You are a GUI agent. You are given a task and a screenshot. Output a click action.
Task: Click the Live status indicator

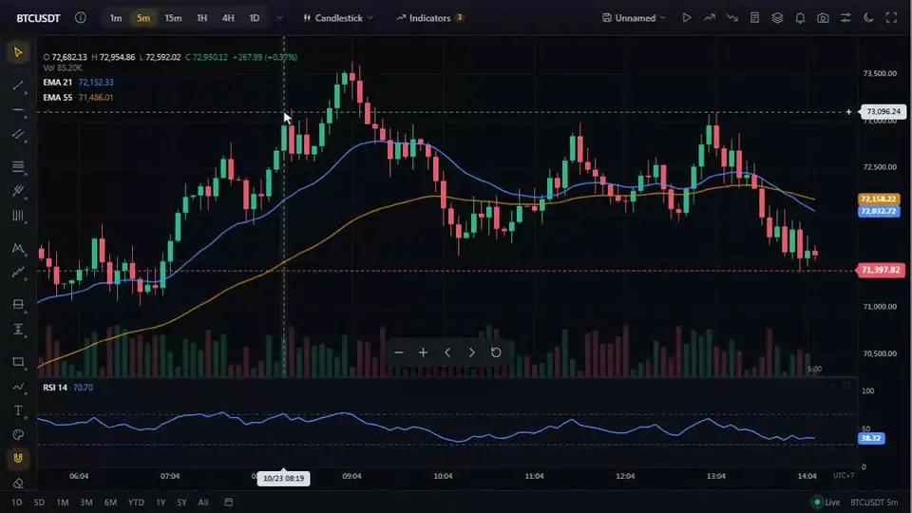[x=826, y=503]
